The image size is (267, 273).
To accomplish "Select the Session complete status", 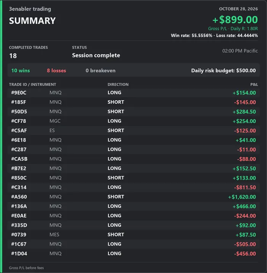I will [x=96, y=55].
